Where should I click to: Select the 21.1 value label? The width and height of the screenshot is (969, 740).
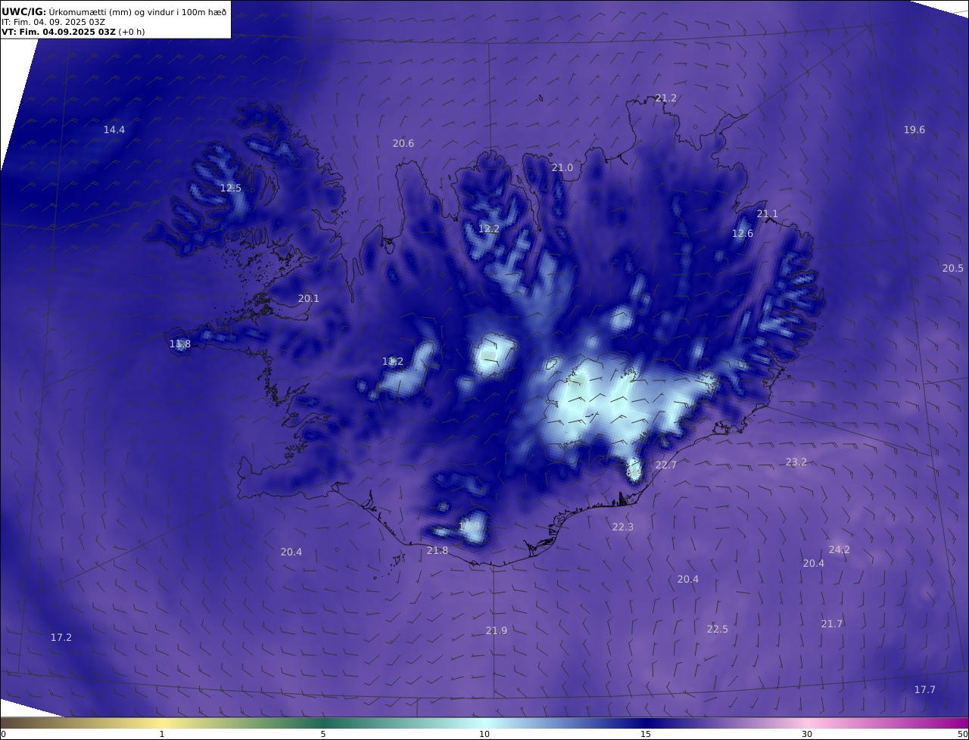coord(768,214)
